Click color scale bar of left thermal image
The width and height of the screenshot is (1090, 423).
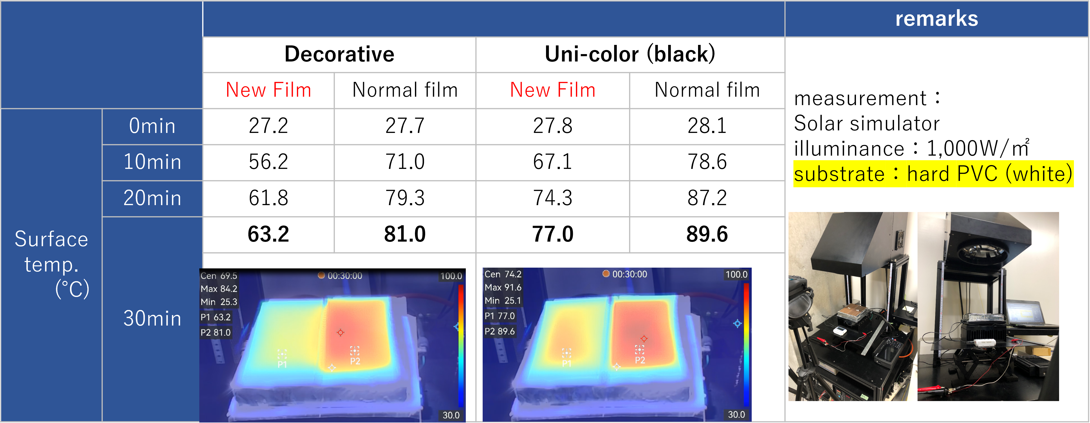pos(461,345)
